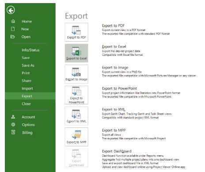Click the New document icon

click(13, 29)
